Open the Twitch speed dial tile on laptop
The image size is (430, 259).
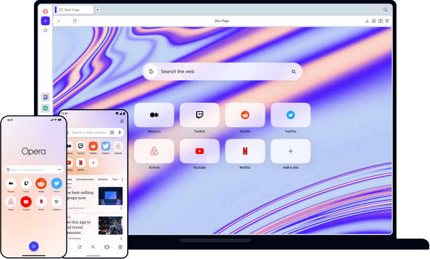pyautogui.click(x=200, y=115)
